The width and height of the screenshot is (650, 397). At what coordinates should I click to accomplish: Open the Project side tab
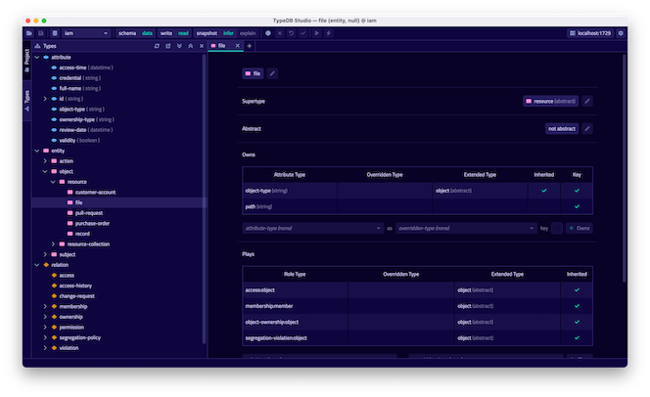coord(27,60)
